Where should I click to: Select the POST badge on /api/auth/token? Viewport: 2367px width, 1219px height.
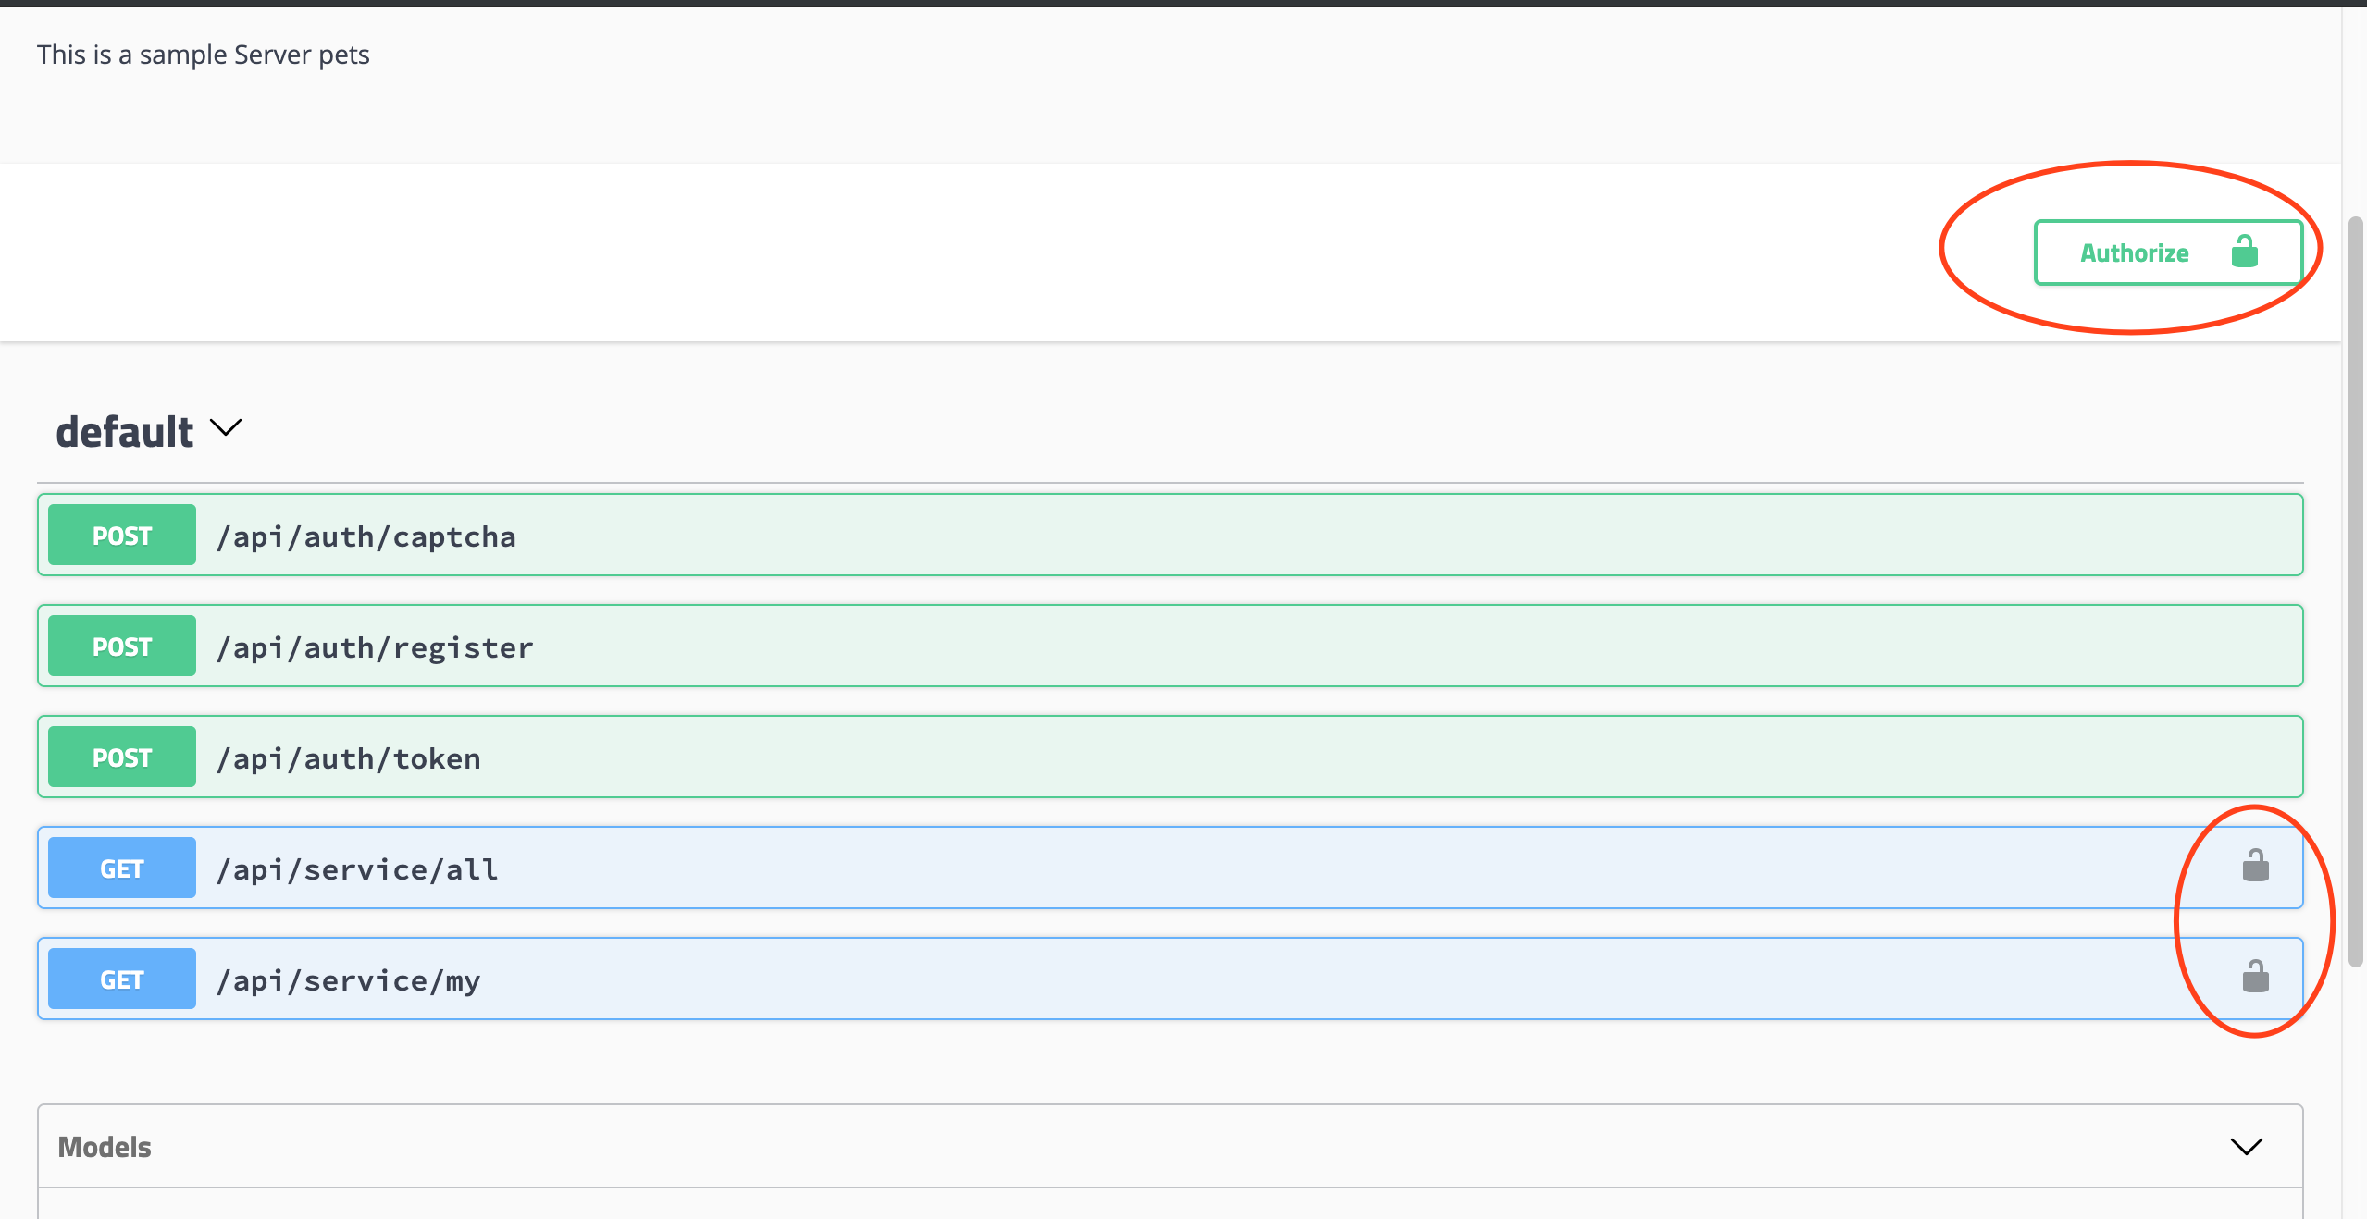point(120,757)
